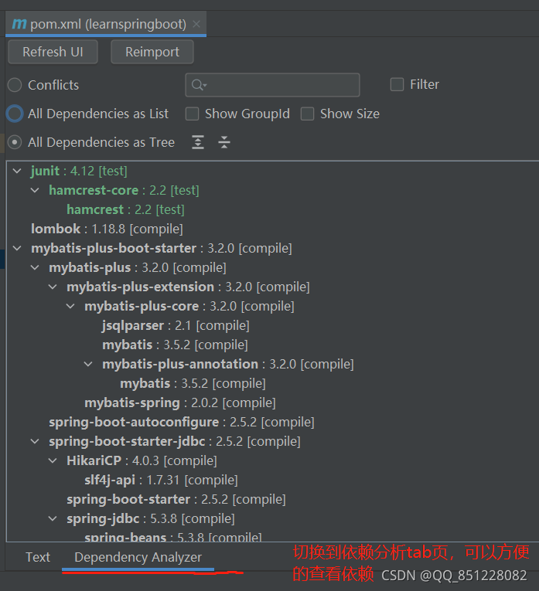Toggle the Show Size checkbox
This screenshot has height=591, width=539.
307,114
